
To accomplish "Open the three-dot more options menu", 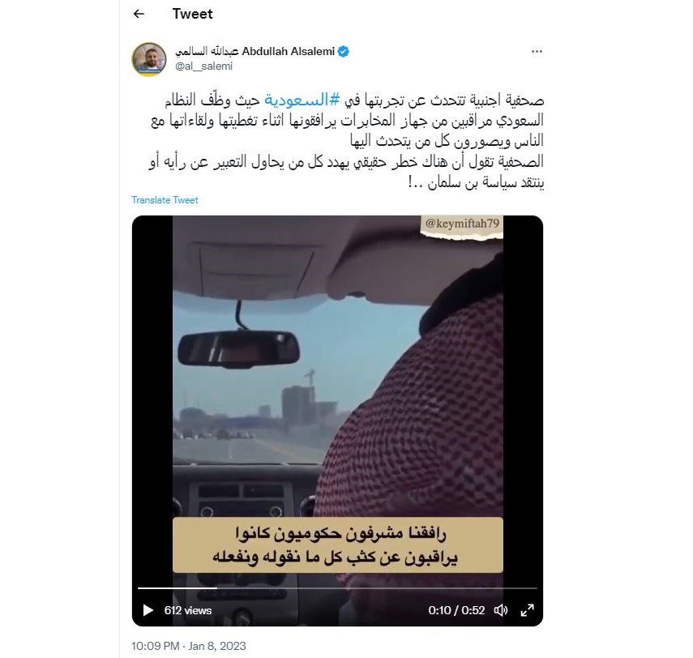I will [x=537, y=52].
